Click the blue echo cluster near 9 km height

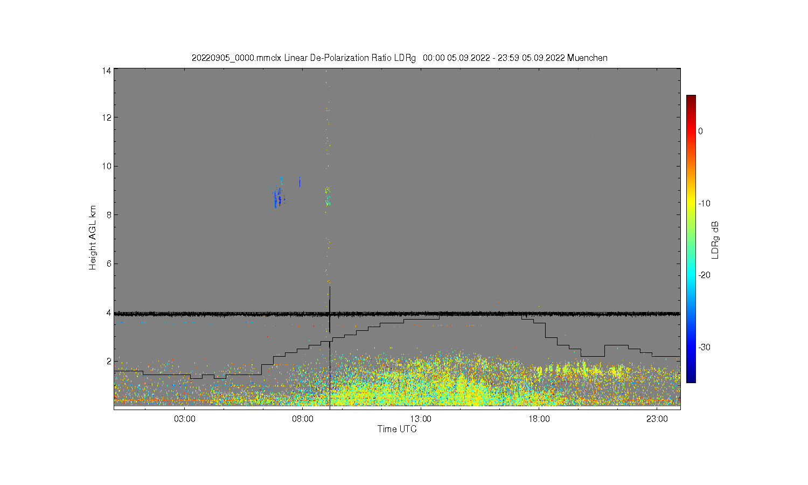pos(277,197)
